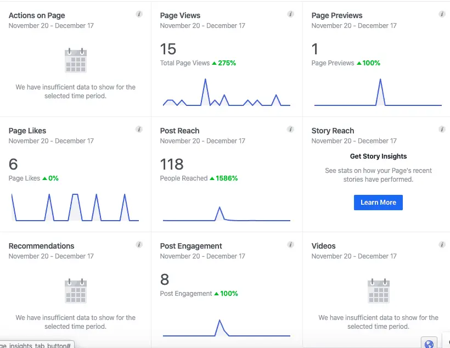Screen dimensions: 450x348
Task: Click the info icon on Videos card
Action: point(442,245)
